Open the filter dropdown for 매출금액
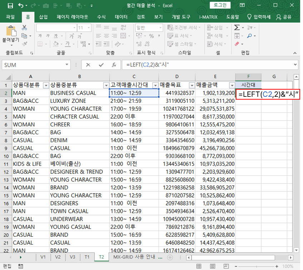Viewport: 303px width, 270px height. pyautogui.click(x=231, y=85)
